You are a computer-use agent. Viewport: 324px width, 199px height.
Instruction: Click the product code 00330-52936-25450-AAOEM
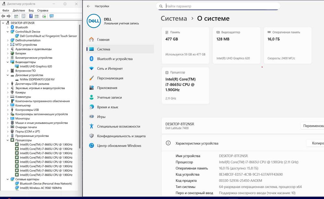pyautogui.click(x=240, y=181)
